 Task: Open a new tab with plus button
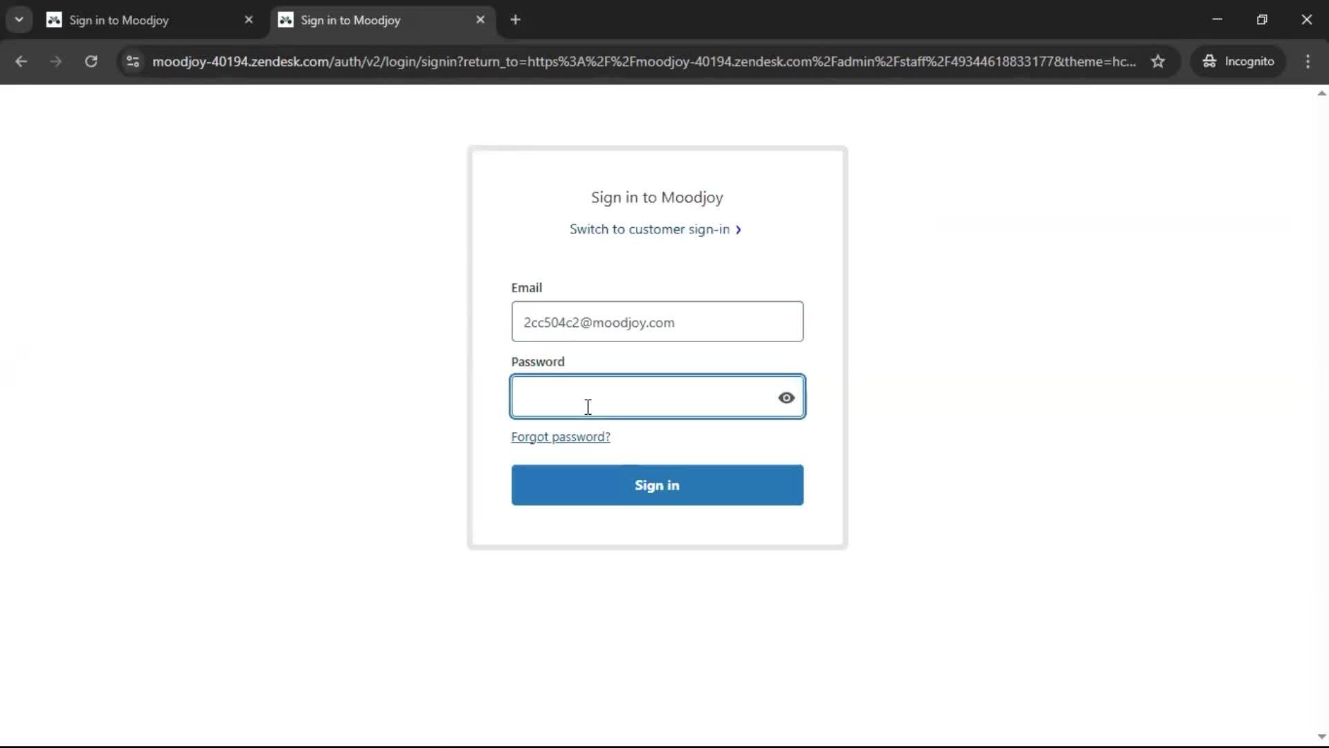[515, 19]
